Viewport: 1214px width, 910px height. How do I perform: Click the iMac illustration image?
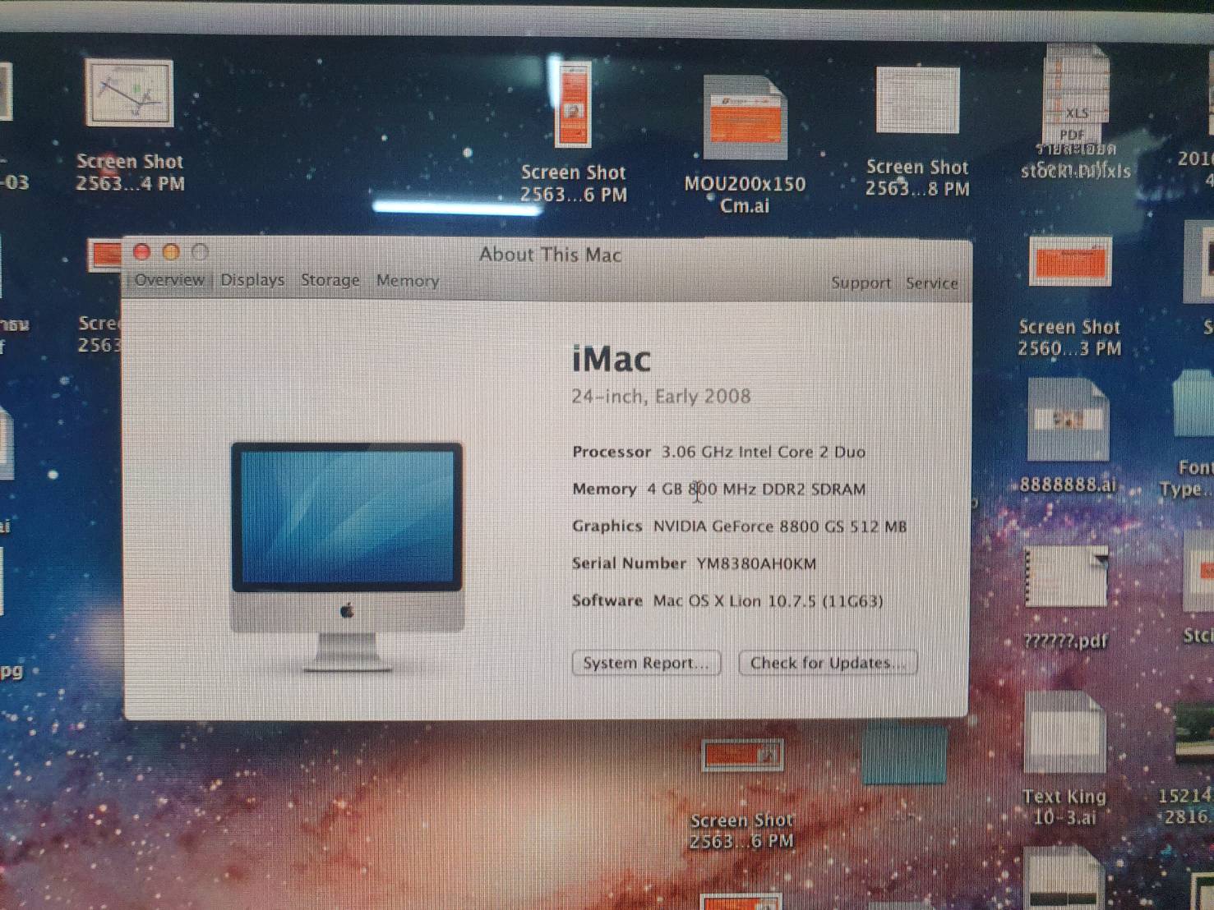pos(347,554)
